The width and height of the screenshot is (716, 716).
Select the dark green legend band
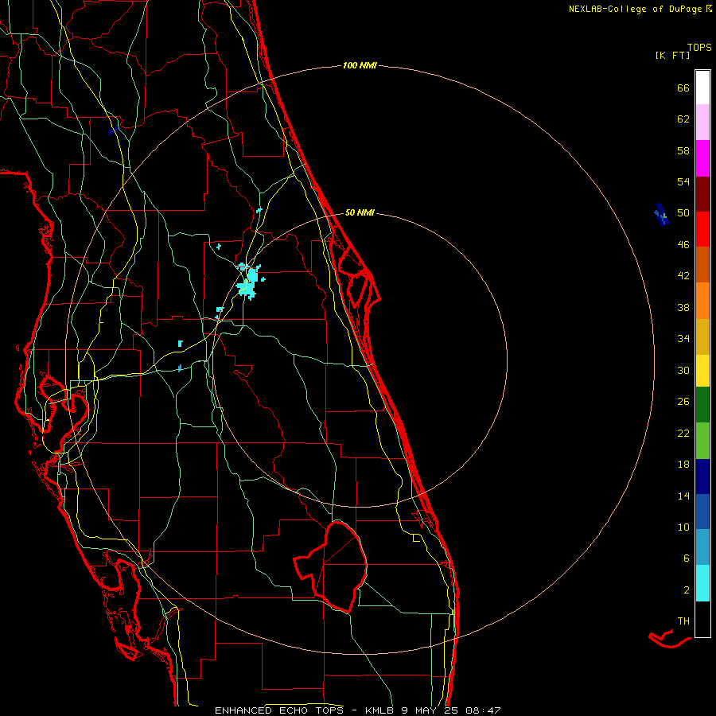[x=702, y=405]
